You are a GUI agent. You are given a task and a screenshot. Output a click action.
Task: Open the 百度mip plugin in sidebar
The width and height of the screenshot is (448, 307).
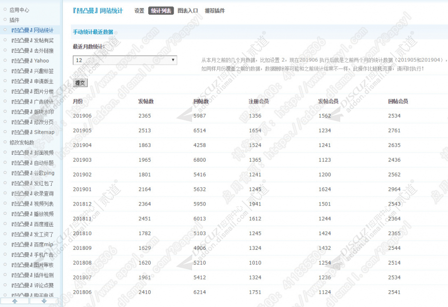point(32,244)
